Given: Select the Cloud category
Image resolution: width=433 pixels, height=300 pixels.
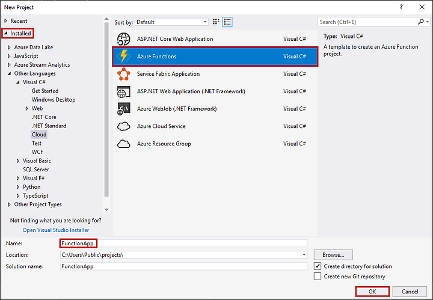Looking at the screenshot, I should pos(39,135).
